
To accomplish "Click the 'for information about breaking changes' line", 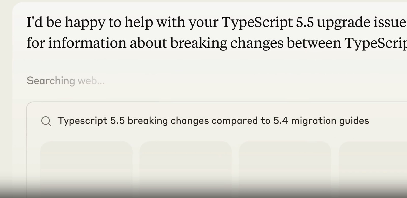I will (x=217, y=43).
